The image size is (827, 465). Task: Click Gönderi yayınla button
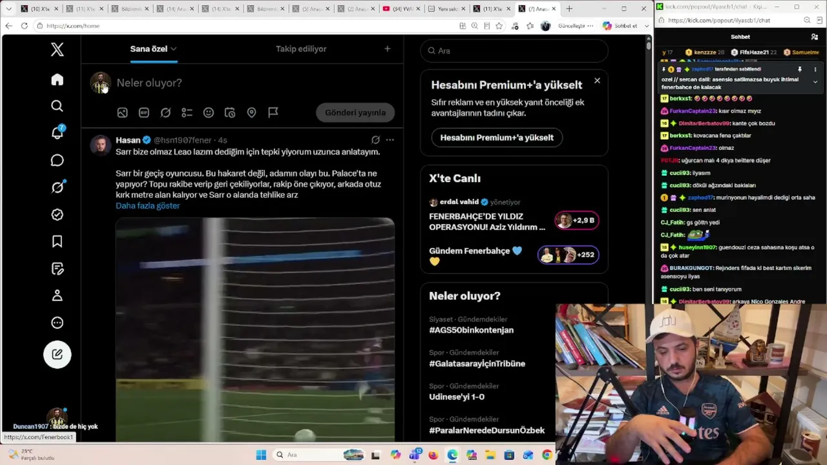(x=355, y=112)
